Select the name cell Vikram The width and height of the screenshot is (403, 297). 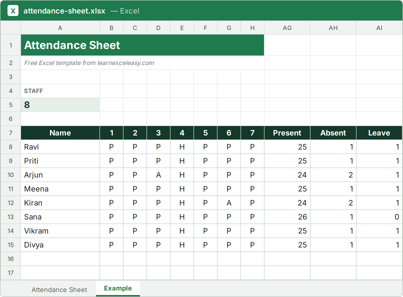click(x=60, y=231)
